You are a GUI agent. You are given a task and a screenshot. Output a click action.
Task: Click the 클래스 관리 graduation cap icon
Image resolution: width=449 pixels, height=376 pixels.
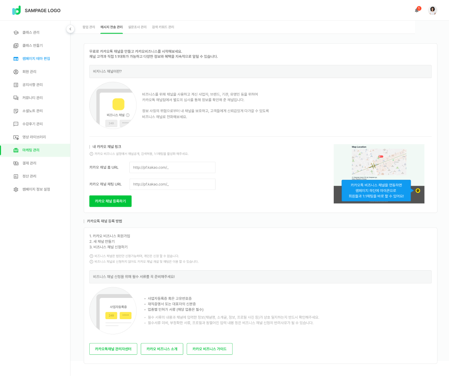pyautogui.click(x=16, y=32)
